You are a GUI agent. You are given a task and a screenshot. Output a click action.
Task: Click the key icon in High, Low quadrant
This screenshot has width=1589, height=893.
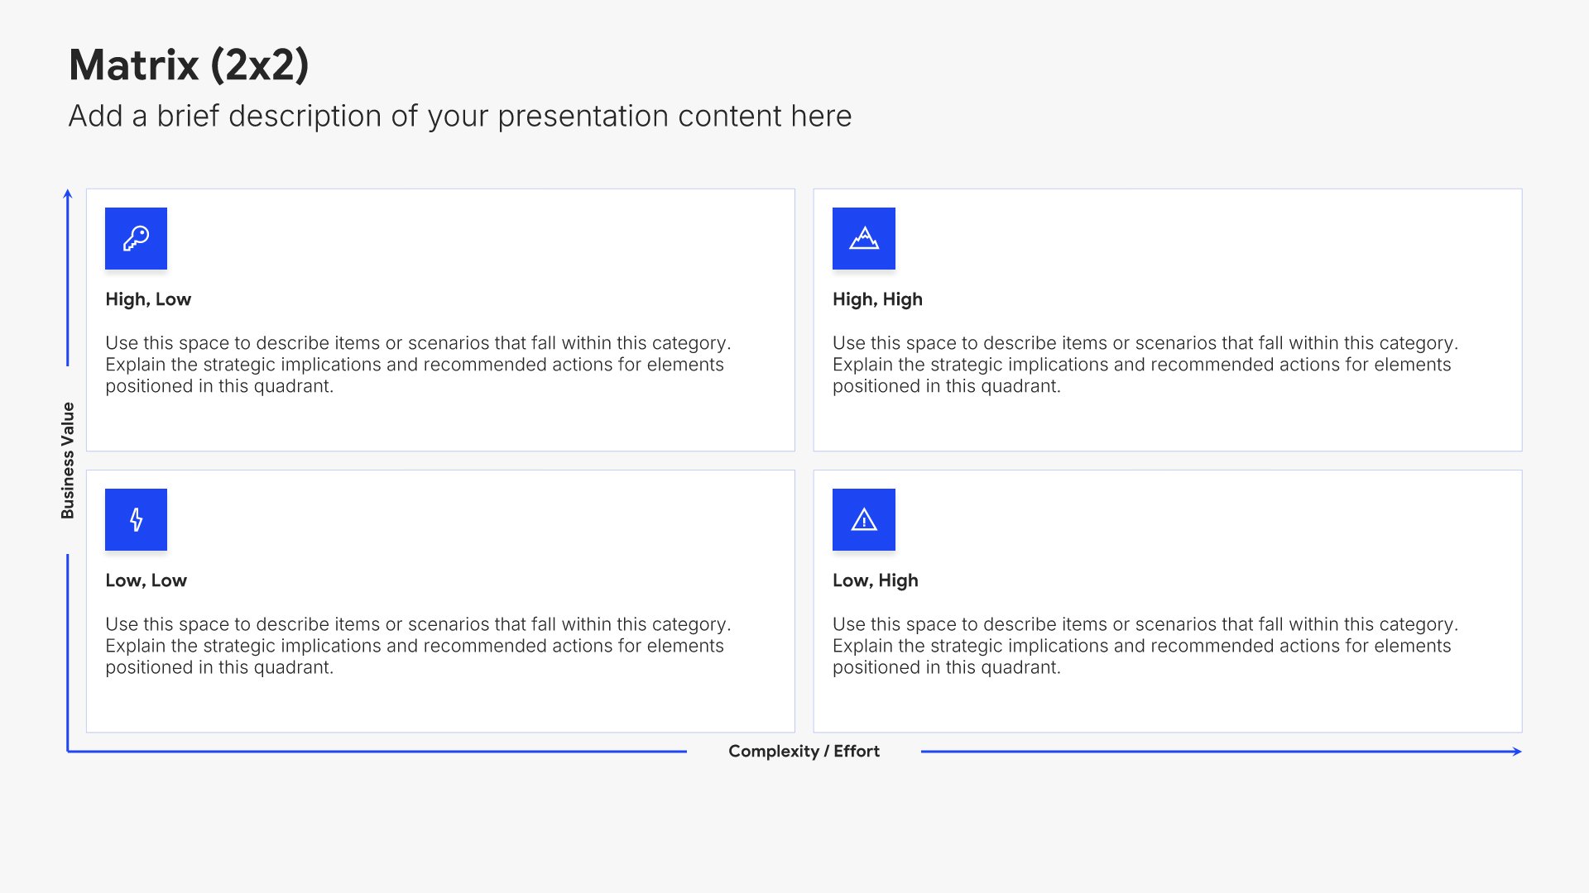(x=136, y=238)
